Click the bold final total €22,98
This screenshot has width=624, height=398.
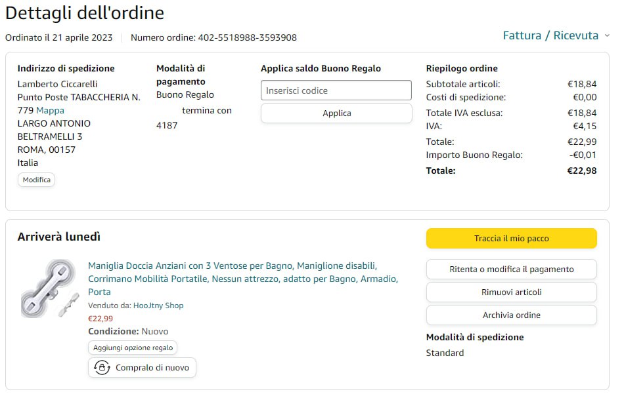click(582, 170)
